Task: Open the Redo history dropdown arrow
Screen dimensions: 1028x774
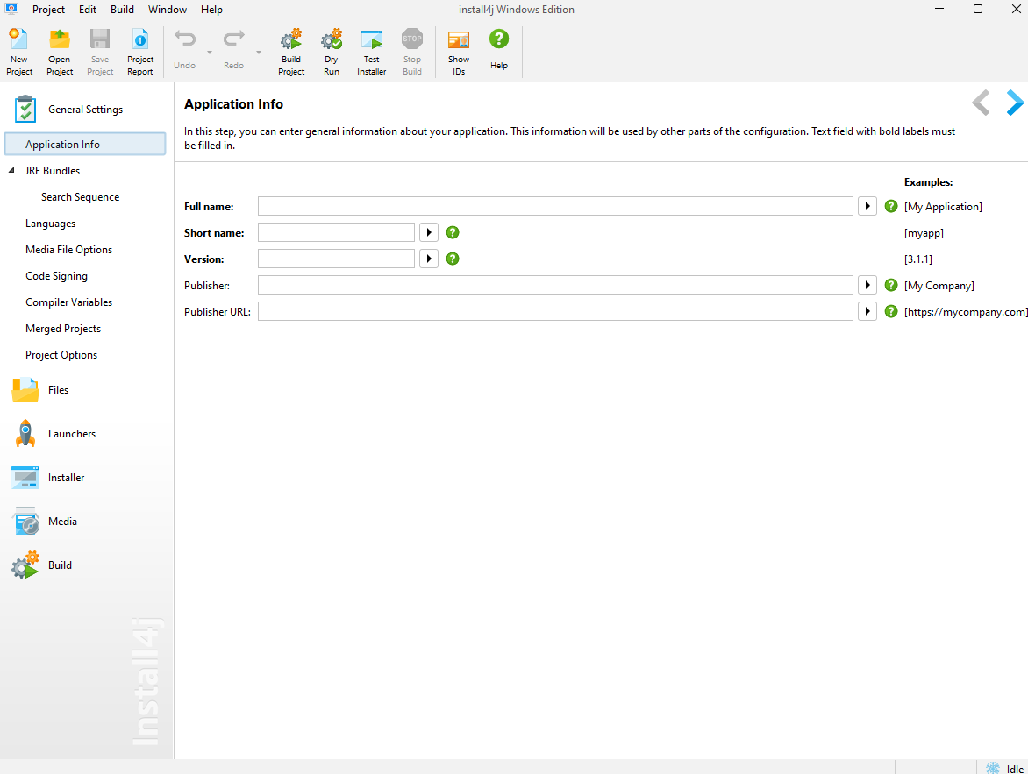Action: [x=258, y=53]
